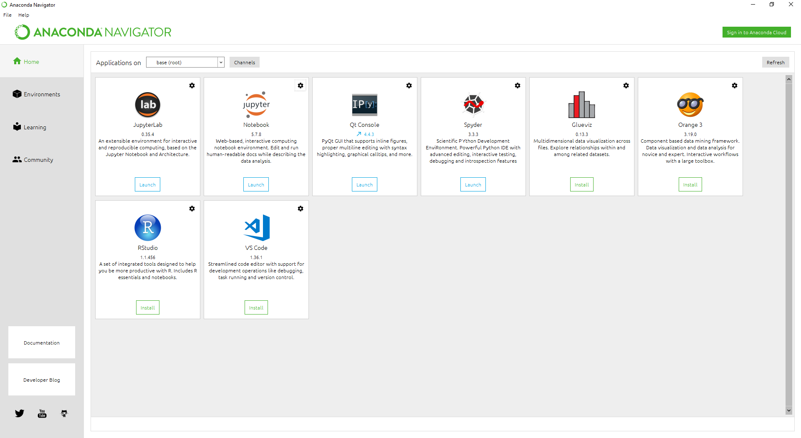The image size is (801, 438).
Task: Restore down the Anaconda Navigator window
Action: coord(772,5)
